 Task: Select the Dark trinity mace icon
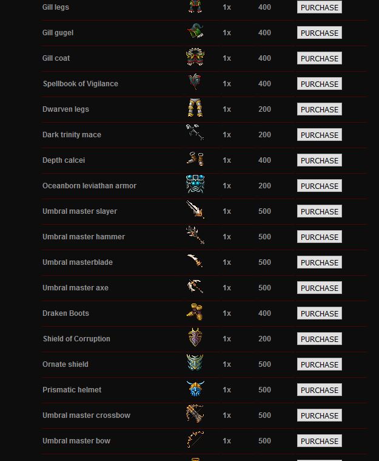(195, 132)
